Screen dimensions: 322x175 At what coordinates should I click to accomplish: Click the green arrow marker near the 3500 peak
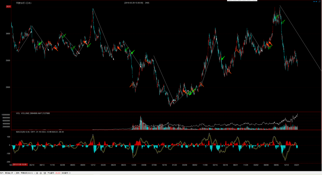[x=283, y=22]
